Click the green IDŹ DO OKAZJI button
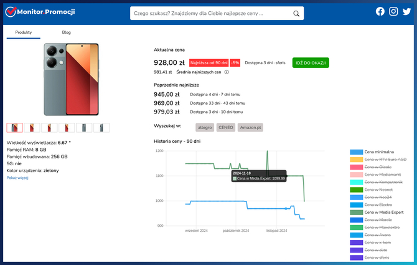The height and width of the screenshot is (265, 417). tap(311, 63)
